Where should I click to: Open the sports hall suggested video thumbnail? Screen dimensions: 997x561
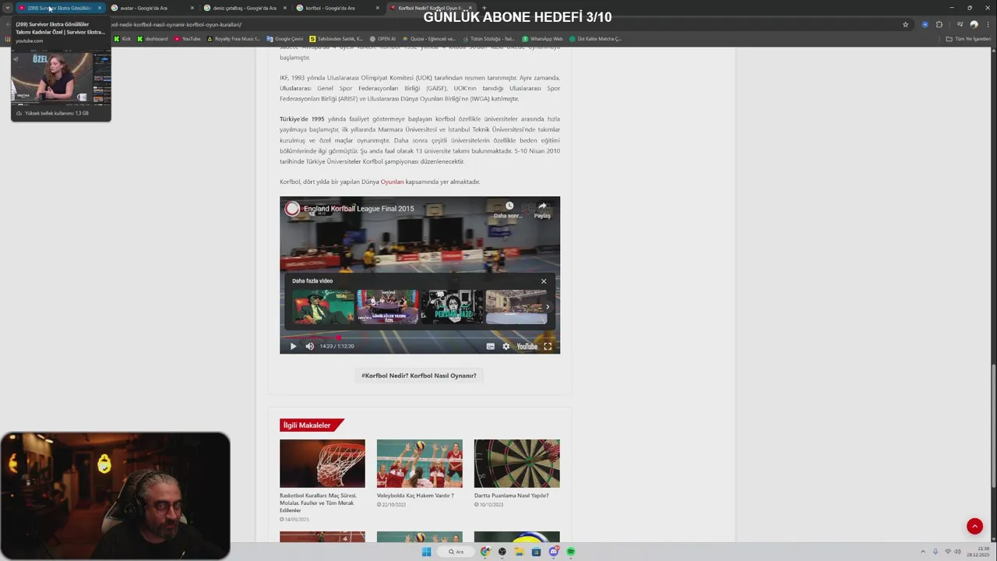516,307
